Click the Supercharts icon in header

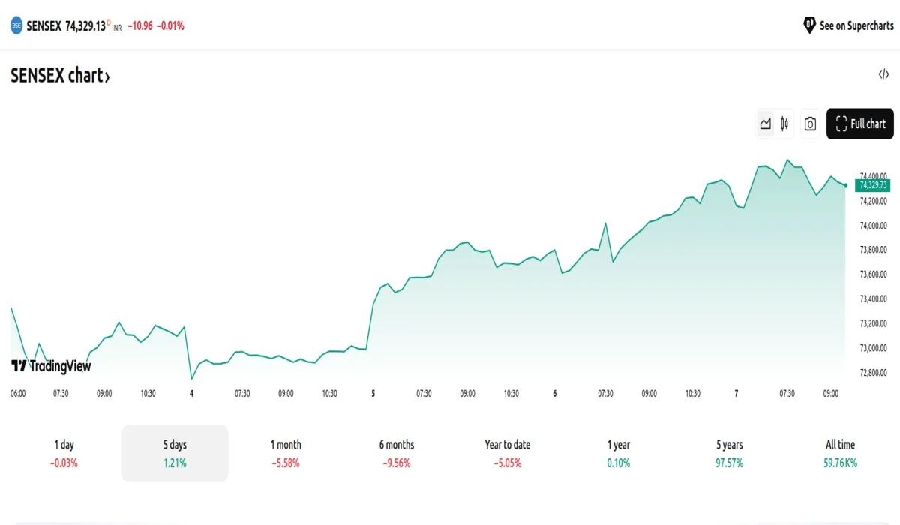[809, 25]
